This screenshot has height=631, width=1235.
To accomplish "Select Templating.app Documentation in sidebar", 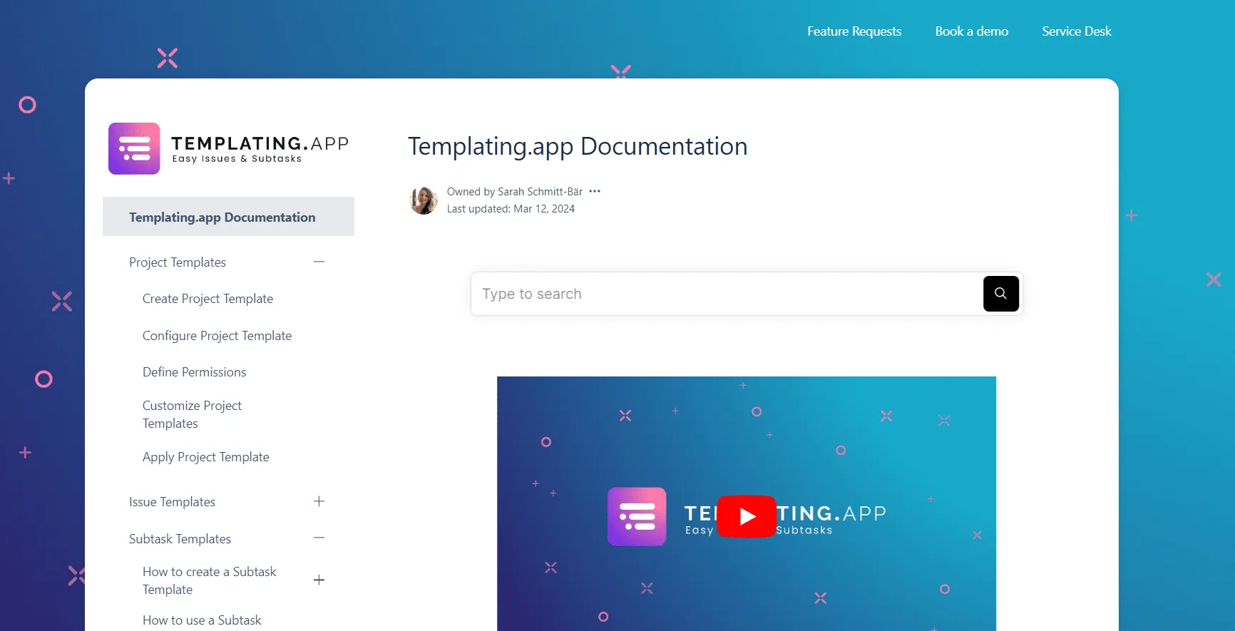I will click(228, 217).
